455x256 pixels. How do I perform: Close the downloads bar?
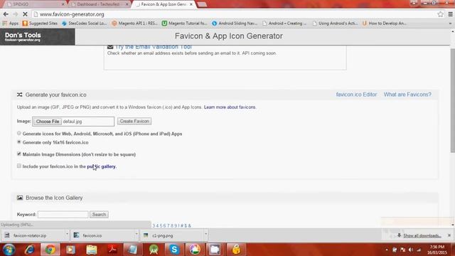pyautogui.click(x=449, y=235)
